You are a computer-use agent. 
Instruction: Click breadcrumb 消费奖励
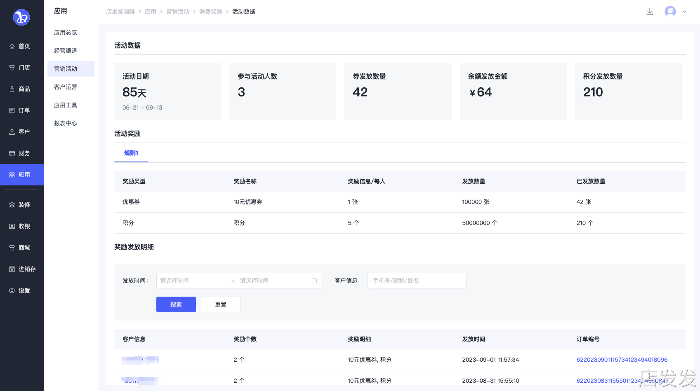tap(211, 12)
